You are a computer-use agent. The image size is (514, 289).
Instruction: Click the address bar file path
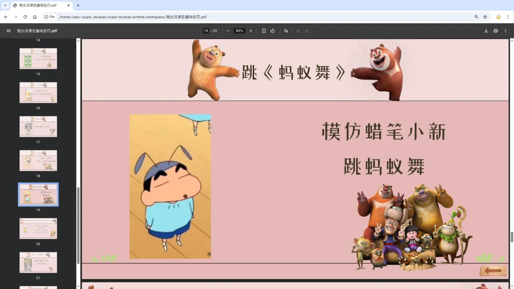click(133, 17)
